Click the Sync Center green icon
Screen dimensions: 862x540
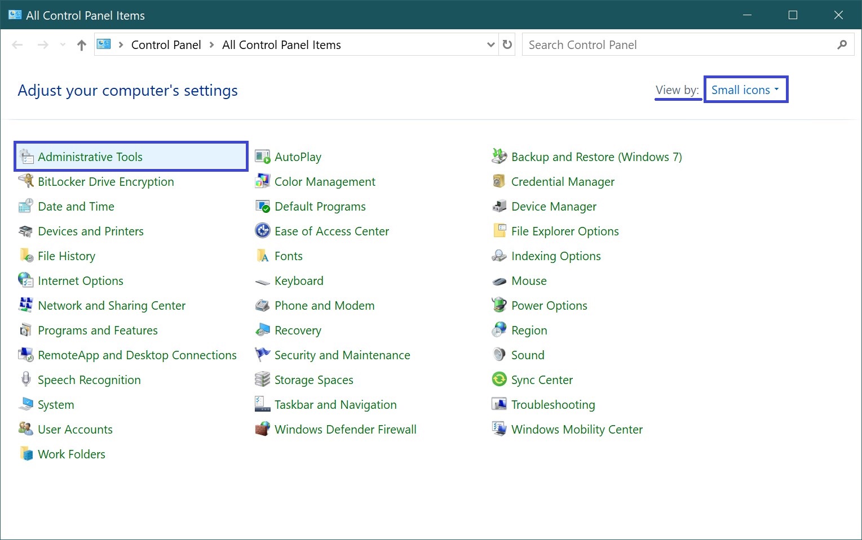click(x=499, y=380)
